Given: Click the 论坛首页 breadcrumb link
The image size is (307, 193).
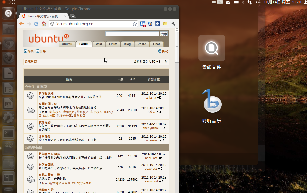Looking at the screenshot, I should [x=31, y=62].
